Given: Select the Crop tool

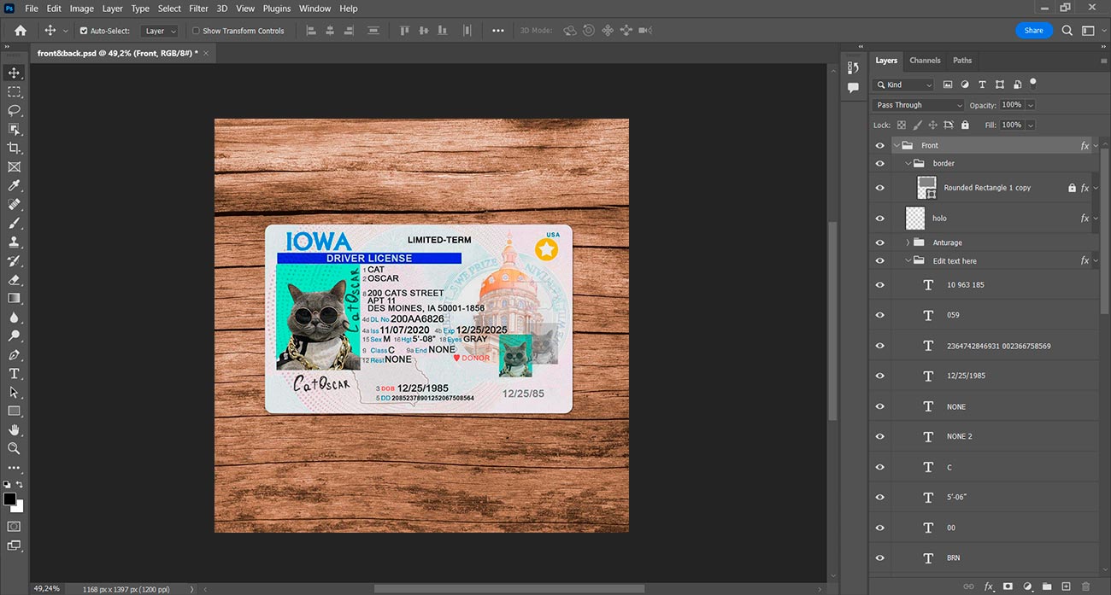Looking at the screenshot, I should tap(14, 148).
